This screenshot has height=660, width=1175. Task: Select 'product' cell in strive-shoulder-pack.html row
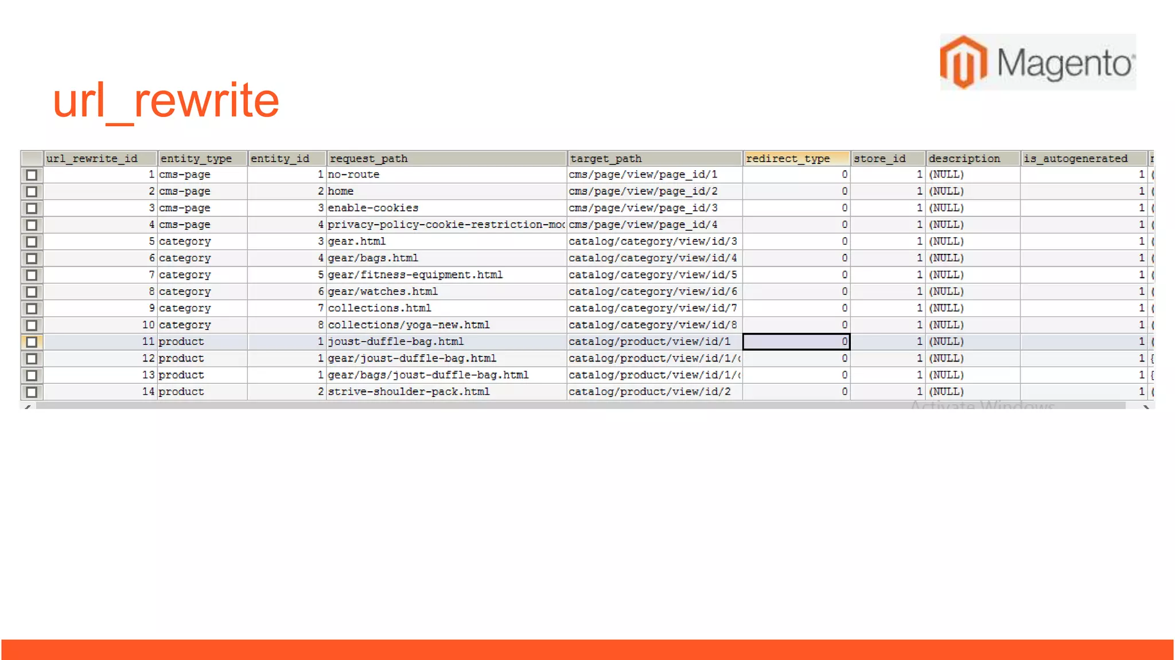point(203,392)
